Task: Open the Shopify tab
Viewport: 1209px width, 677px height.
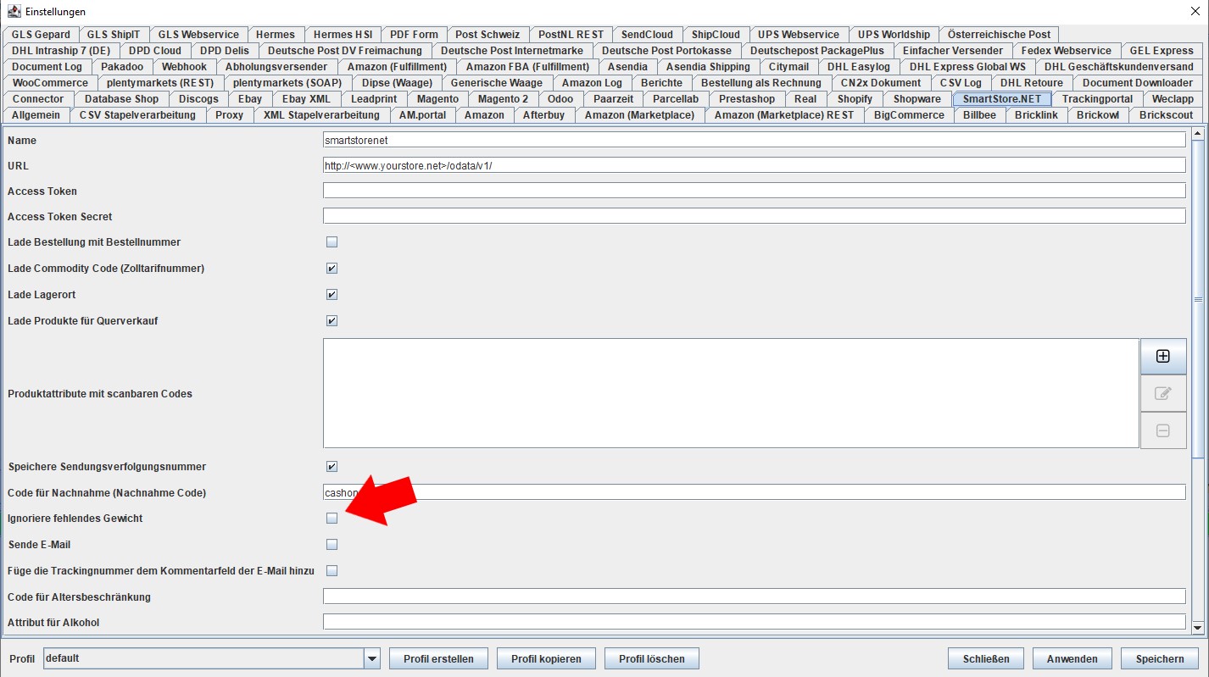Action: (855, 99)
